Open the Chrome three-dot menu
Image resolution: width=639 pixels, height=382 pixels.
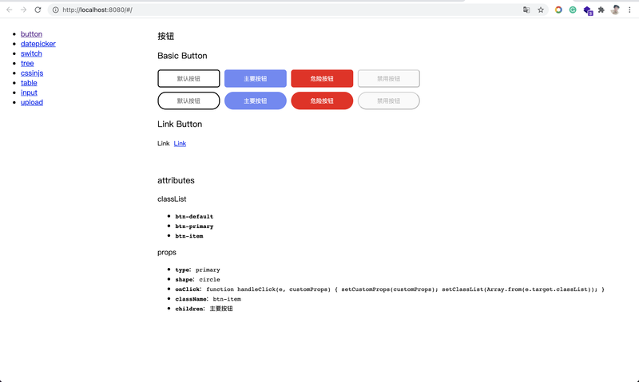pyautogui.click(x=629, y=10)
